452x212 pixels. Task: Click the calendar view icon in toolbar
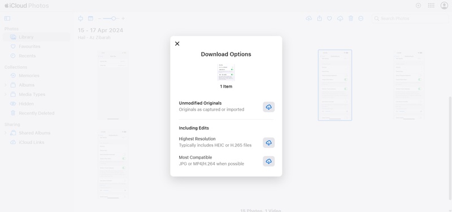(90, 19)
